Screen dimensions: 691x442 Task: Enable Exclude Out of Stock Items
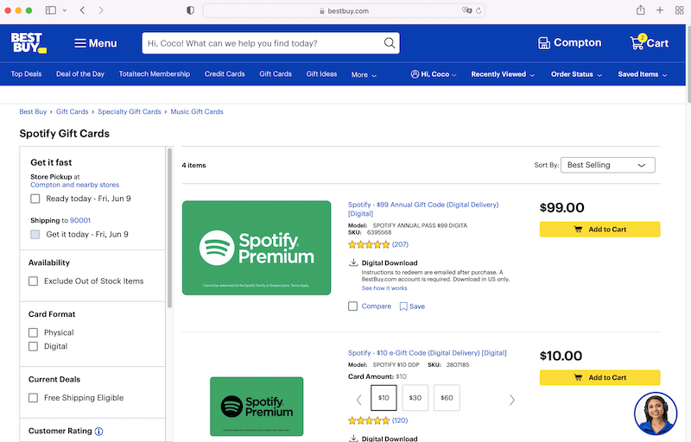(33, 281)
